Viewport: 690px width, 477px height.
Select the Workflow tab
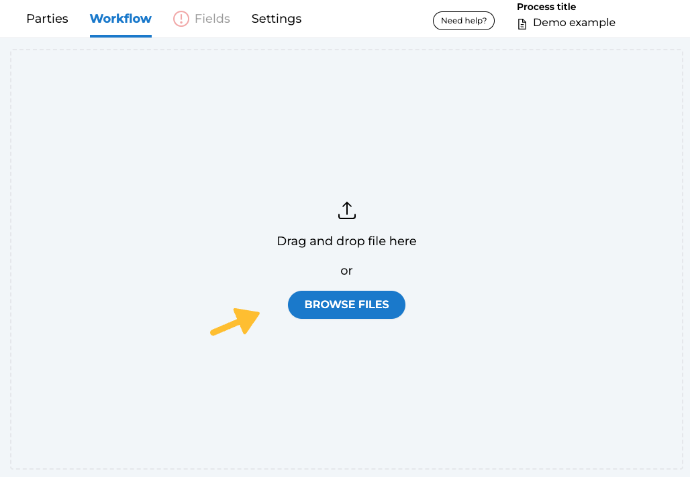click(x=121, y=19)
